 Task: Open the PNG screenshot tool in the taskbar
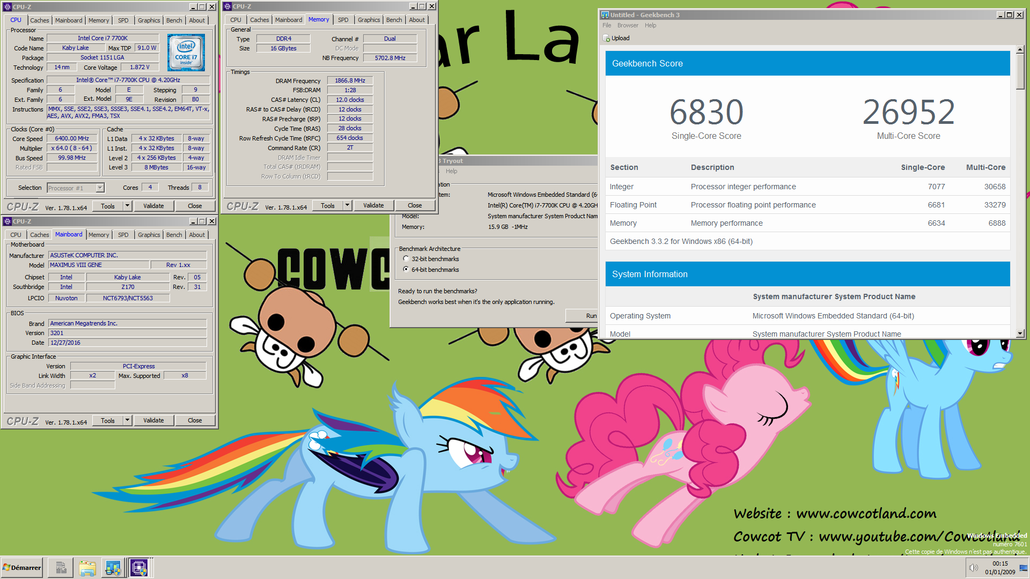[x=60, y=568]
